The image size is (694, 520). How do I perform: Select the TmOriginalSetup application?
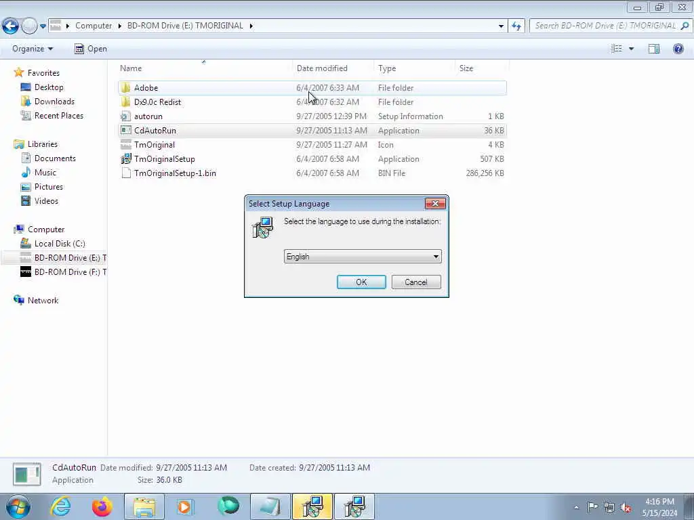point(312,158)
